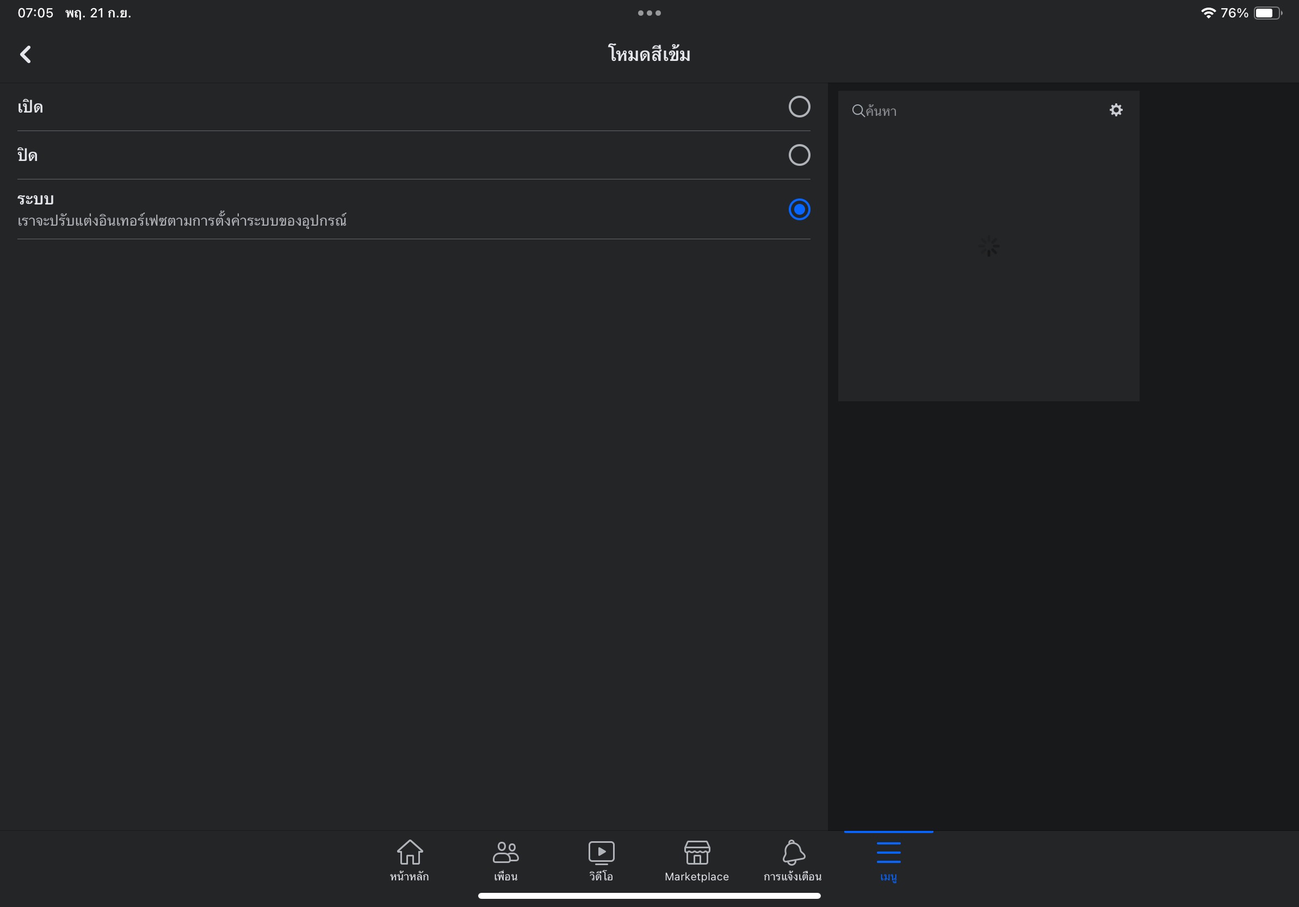
Task: Tap the battery status indicator
Action: (x=1267, y=13)
